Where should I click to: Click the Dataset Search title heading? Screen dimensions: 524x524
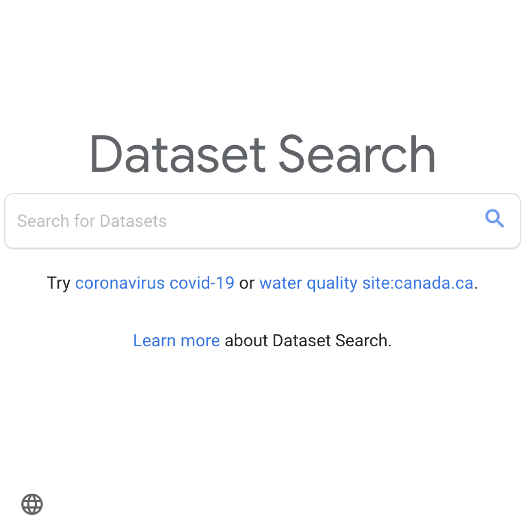click(262, 153)
